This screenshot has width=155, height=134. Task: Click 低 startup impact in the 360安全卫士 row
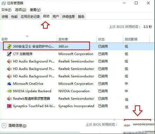coord(126,47)
